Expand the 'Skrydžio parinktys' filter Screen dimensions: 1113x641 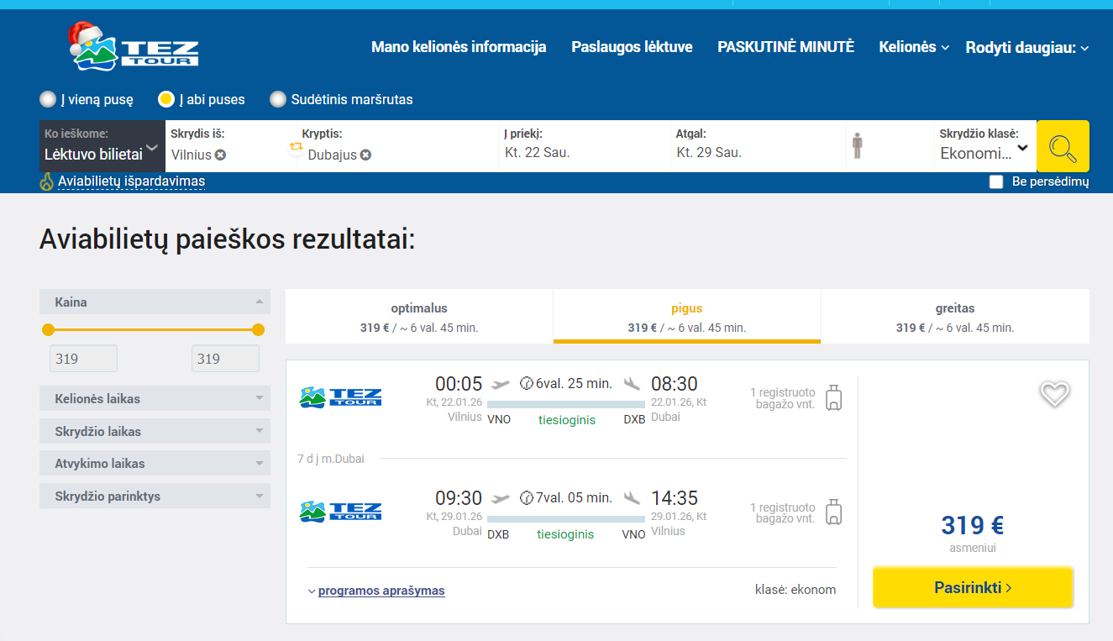pos(155,497)
